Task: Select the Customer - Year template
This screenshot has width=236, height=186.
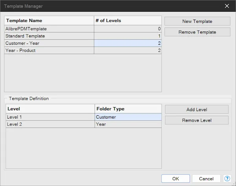Action: tap(49, 43)
